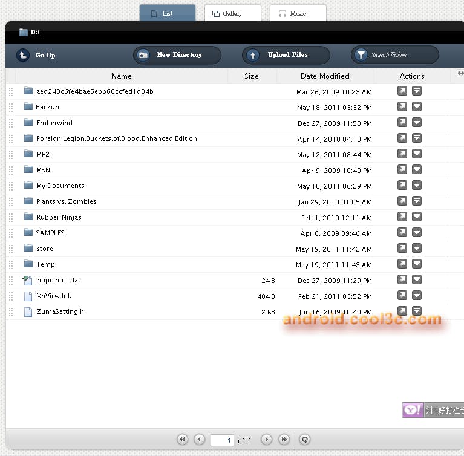Expand actions dropdown for My Documents
This screenshot has height=456, width=464.
point(417,186)
